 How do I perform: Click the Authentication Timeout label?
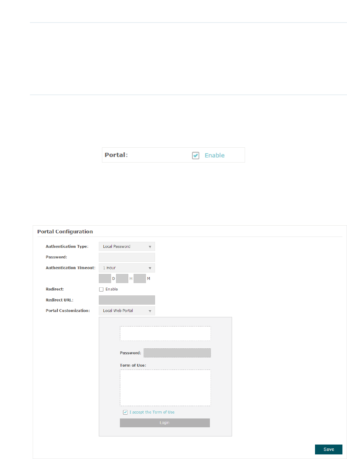(x=70, y=268)
